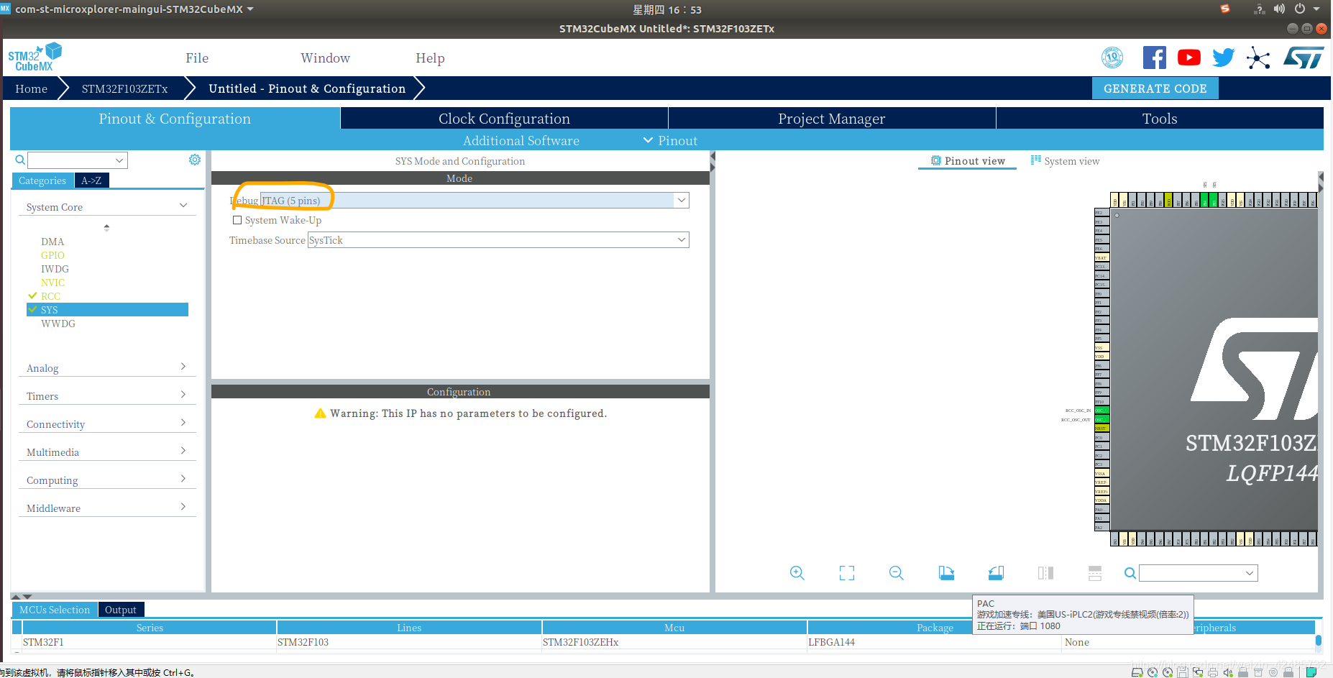The width and height of the screenshot is (1333, 678).
Task: Open the pin search combo box
Action: point(1199,573)
